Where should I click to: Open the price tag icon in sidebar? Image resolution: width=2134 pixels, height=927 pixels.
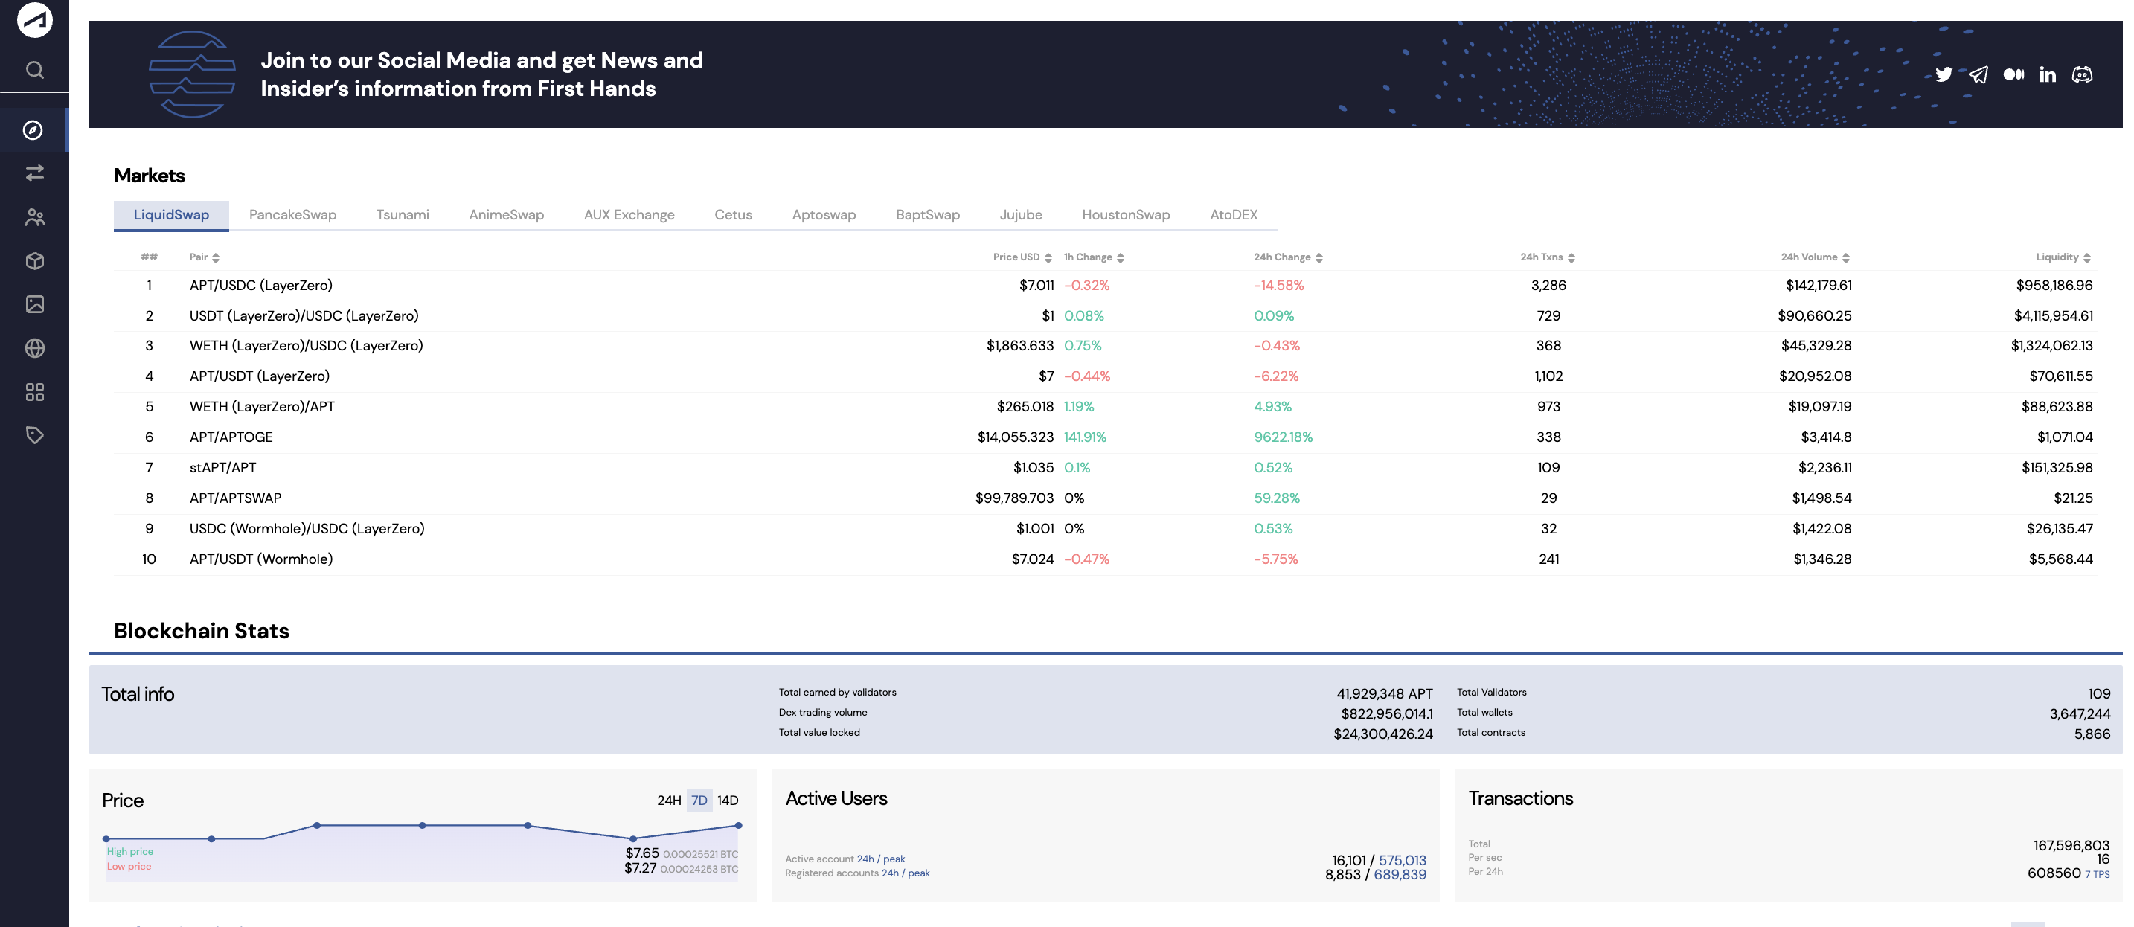[x=34, y=435]
